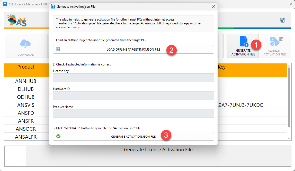Close the Generate Activation.json dialog

213,6
